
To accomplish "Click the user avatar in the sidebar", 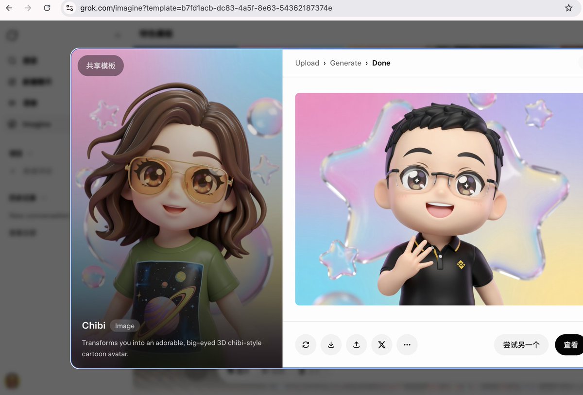I will (12, 380).
